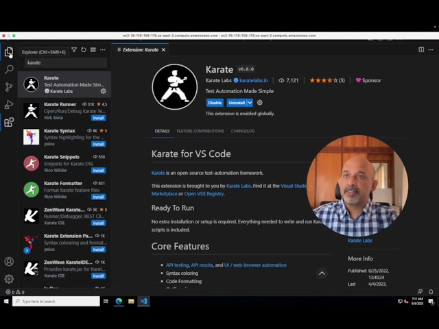Select Karate Formatter list item

[64, 190]
